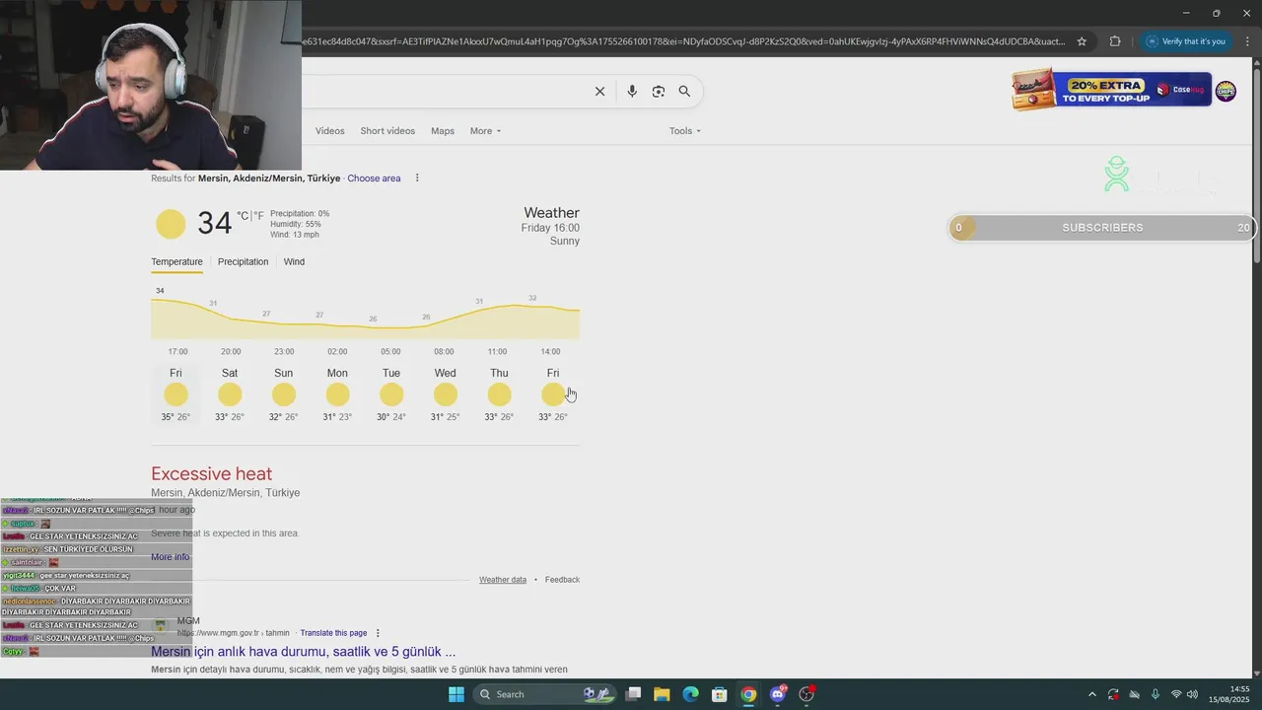Screen dimensions: 1262x710
Task: Open Wi-Fi network settings in tray
Action: 1176,694
